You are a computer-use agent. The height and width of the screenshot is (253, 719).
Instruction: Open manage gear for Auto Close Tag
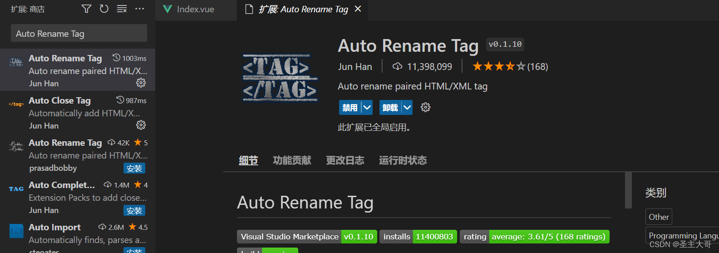[141, 125]
